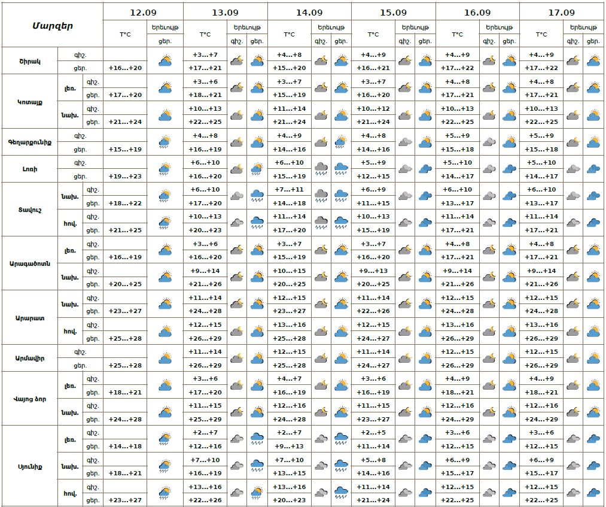Select the Լոռի daytime rain icon under 14.09
This screenshot has width=606, height=507.
click(x=342, y=169)
